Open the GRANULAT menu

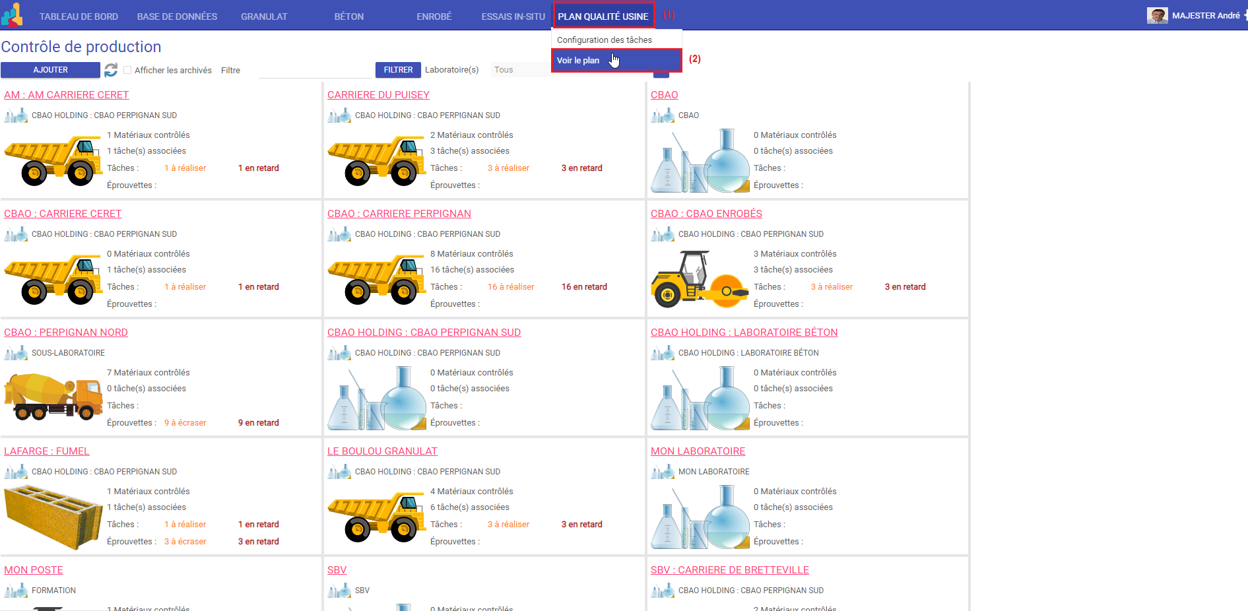tap(264, 16)
